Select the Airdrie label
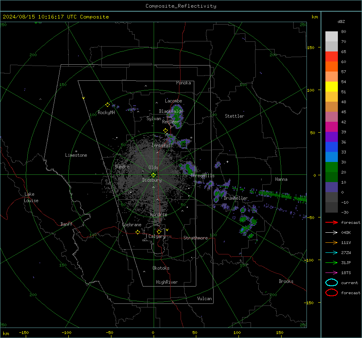 158,215
